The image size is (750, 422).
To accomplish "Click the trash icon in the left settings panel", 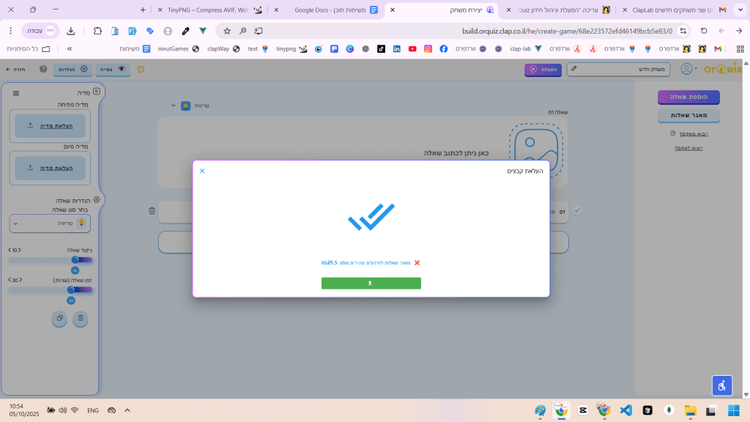I will coord(81,319).
